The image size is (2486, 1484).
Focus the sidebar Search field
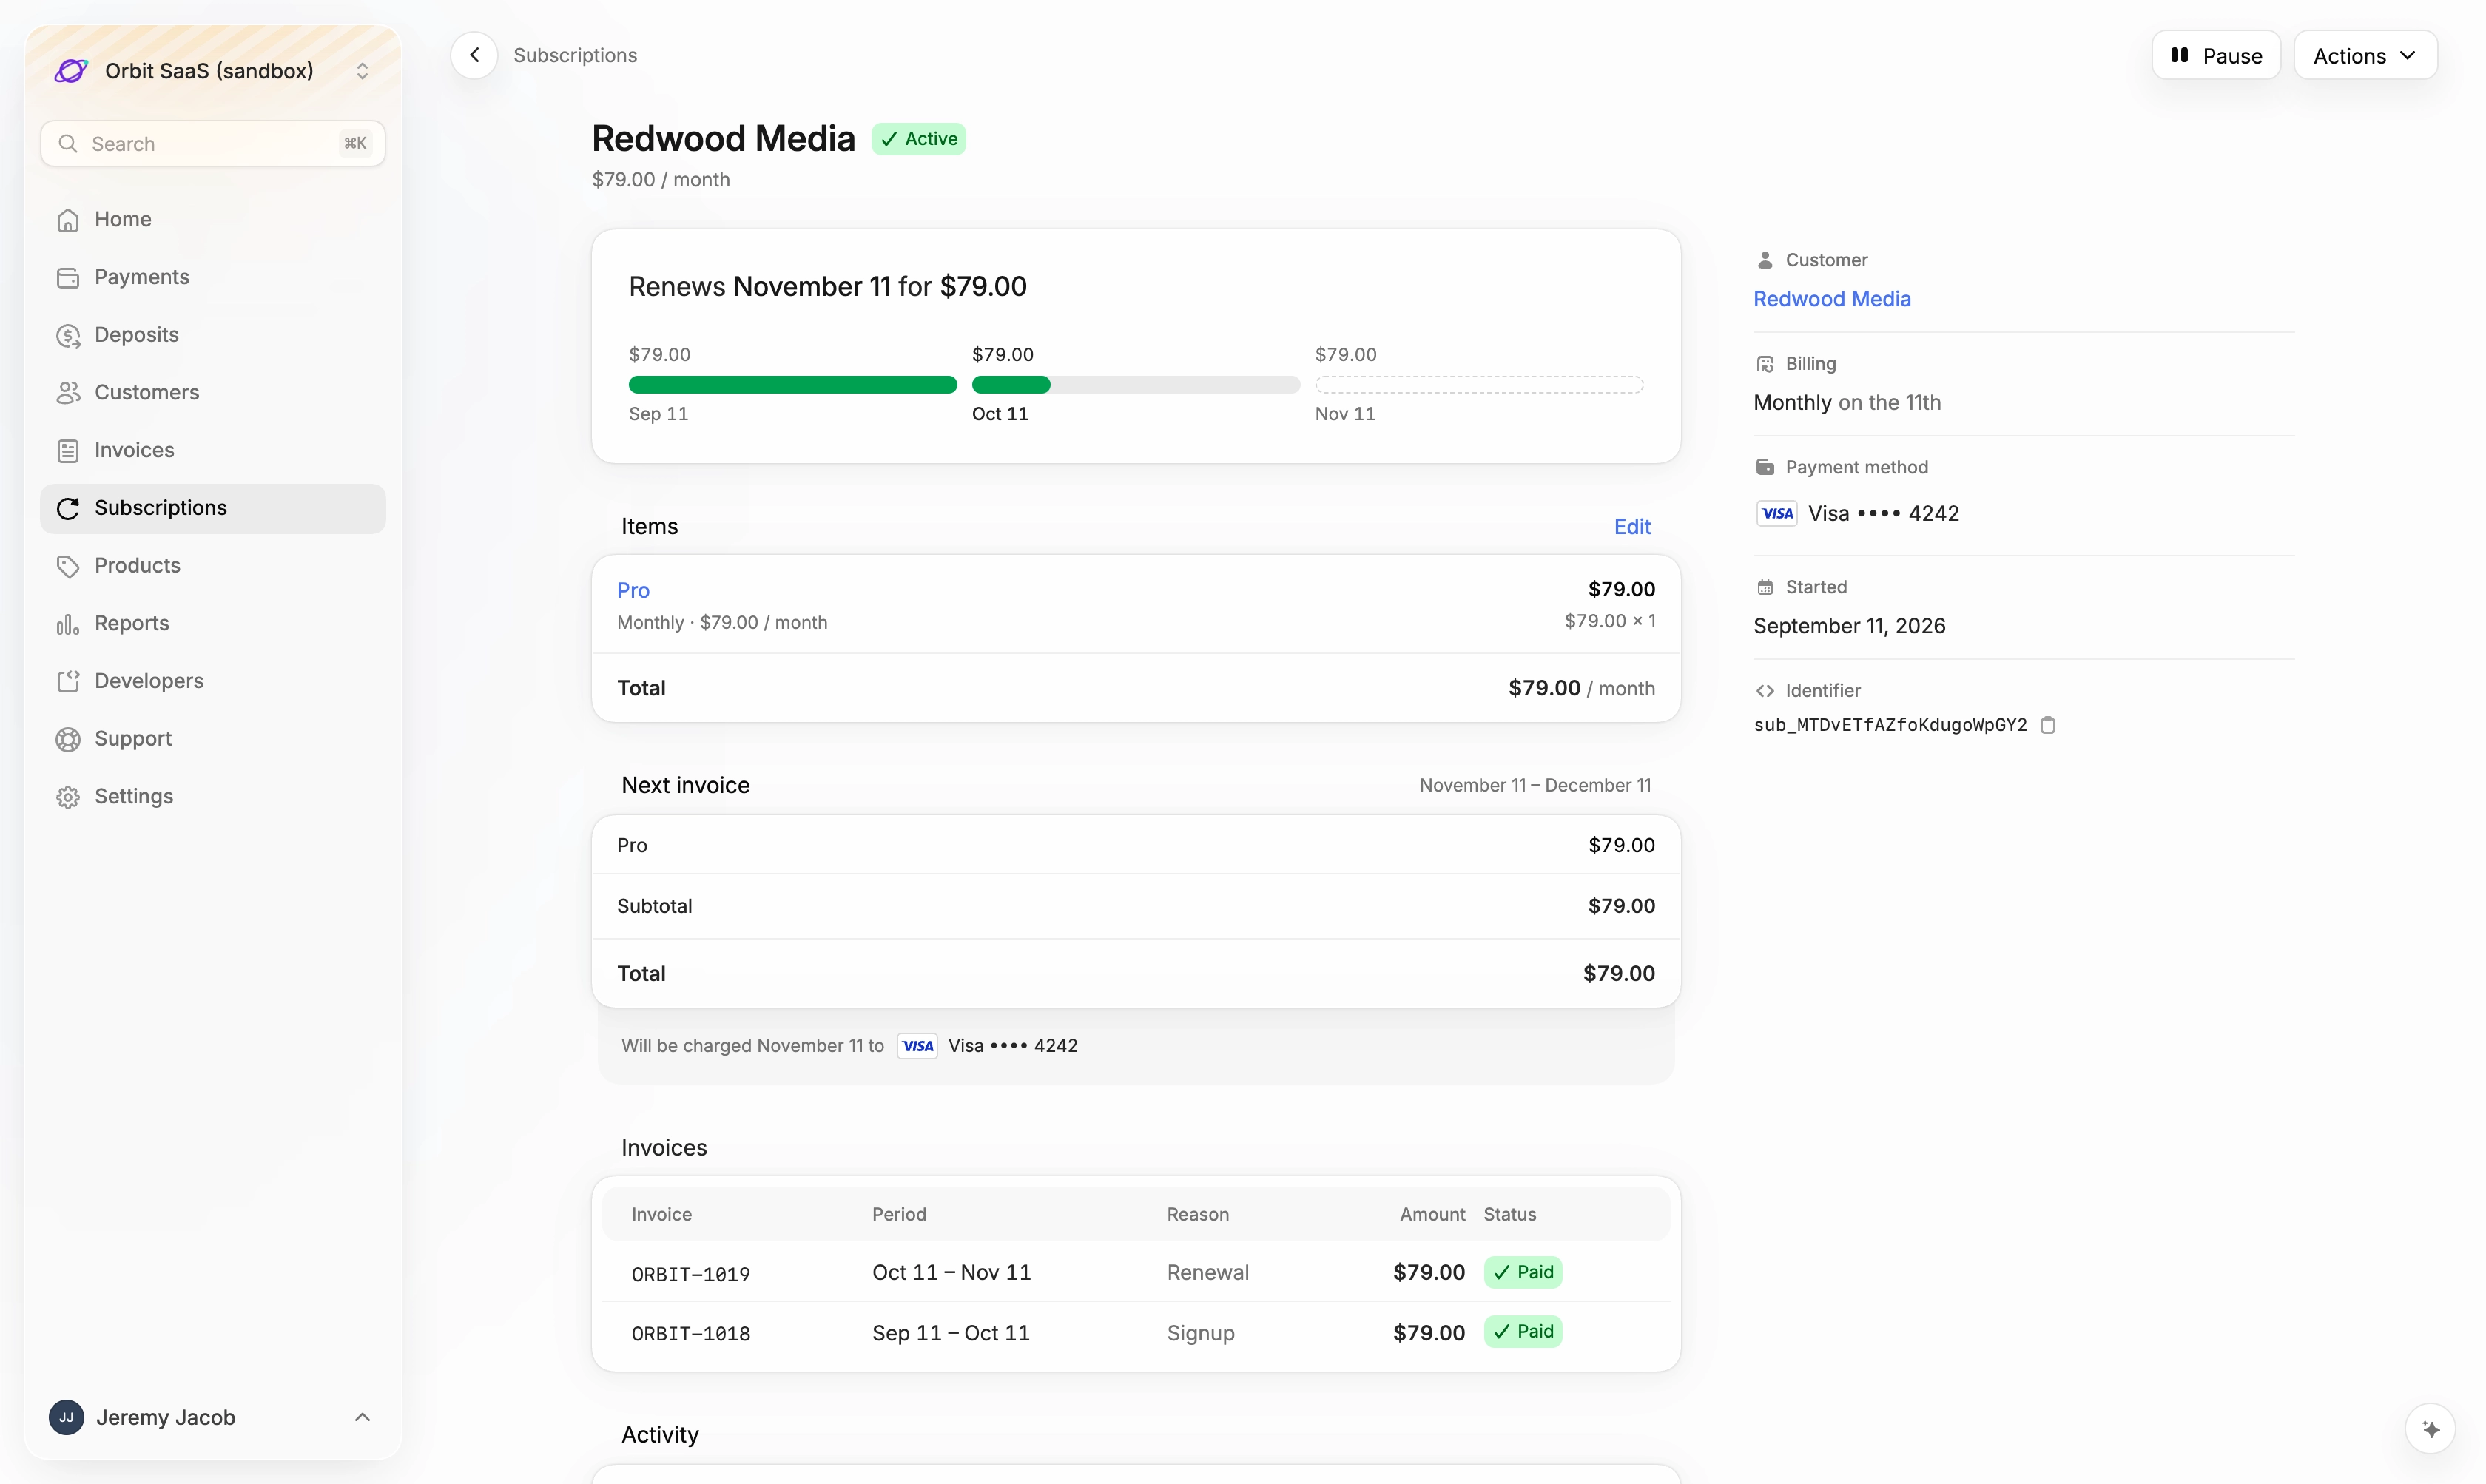pos(212,144)
